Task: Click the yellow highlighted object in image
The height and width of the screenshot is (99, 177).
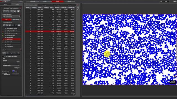Action: tap(107, 54)
